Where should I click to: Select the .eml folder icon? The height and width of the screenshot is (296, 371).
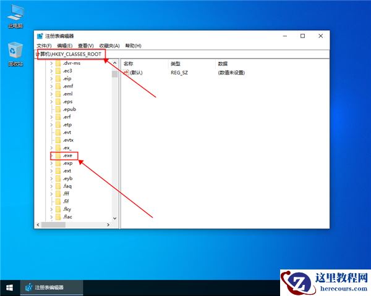pyautogui.click(x=58, y=94)
